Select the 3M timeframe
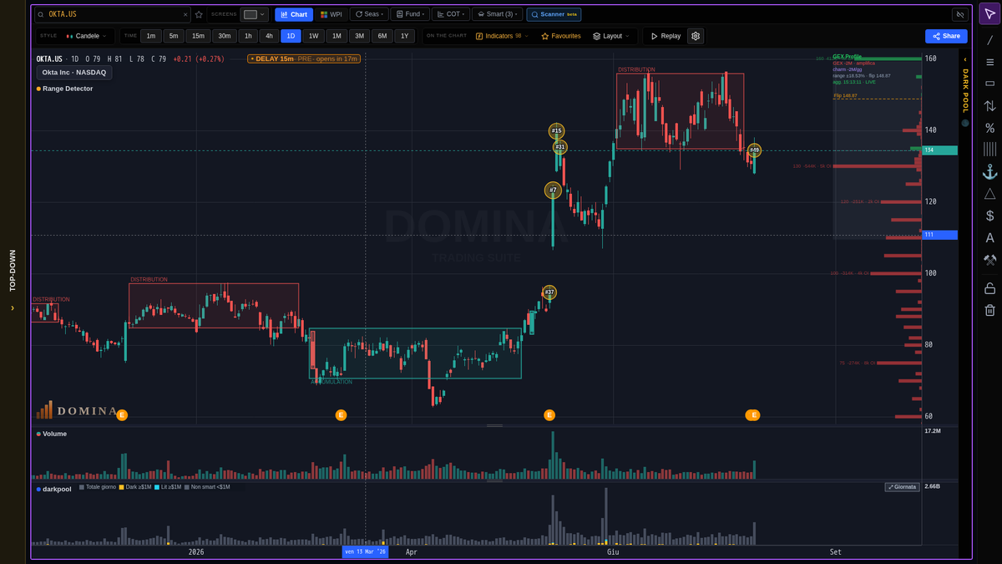 359,36
